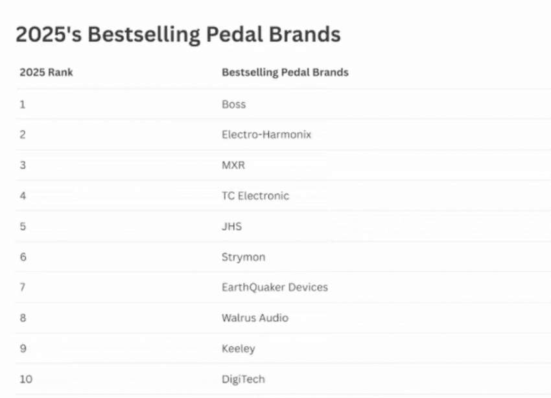551x398 pixels.
Task: Select the TC Electronic cell
Action: (255, 196)
